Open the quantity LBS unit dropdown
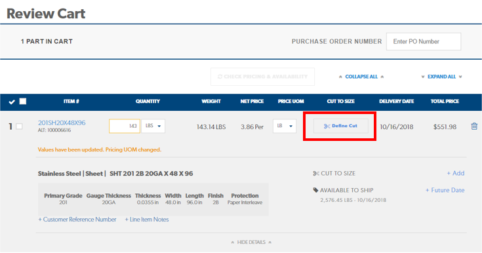This screenshot has width=482, height=253. click(153, 126)
